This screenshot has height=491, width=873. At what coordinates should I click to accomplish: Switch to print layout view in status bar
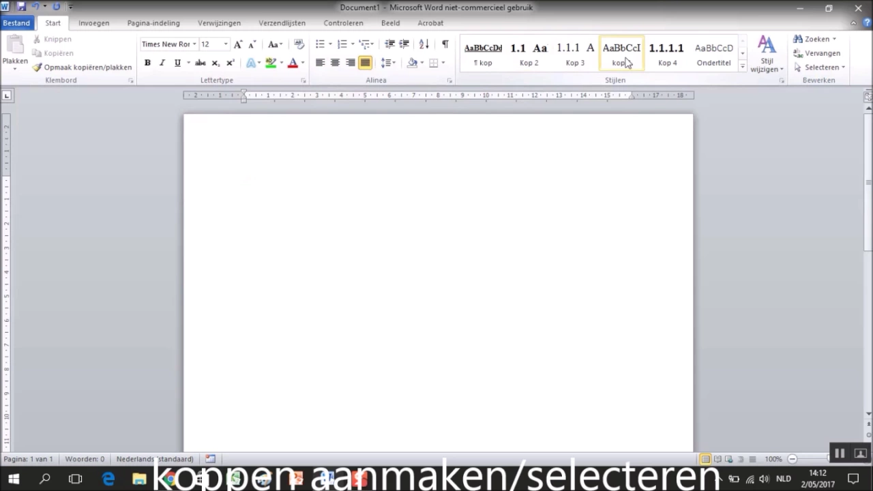point(705,459)
